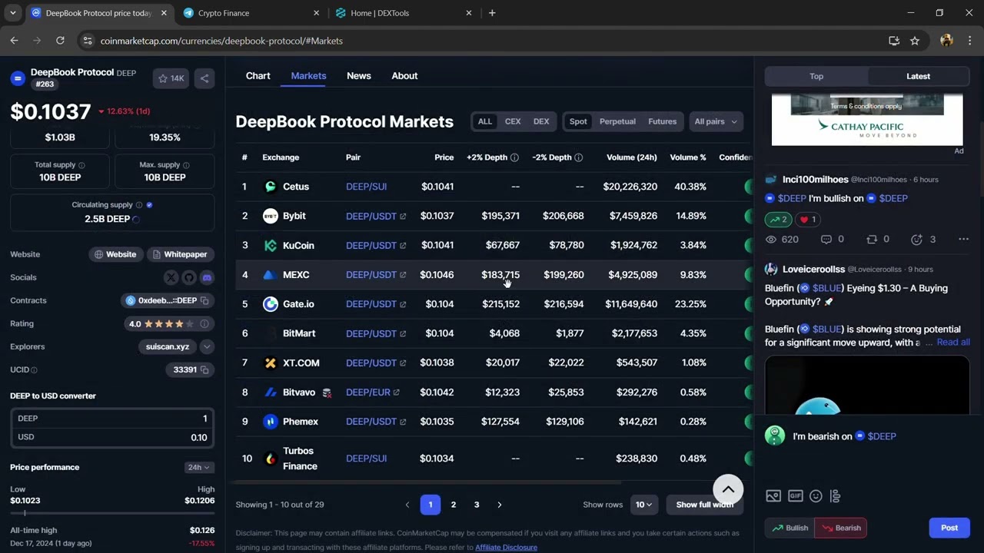Click the Phemex exchange logo

[270, 422]
